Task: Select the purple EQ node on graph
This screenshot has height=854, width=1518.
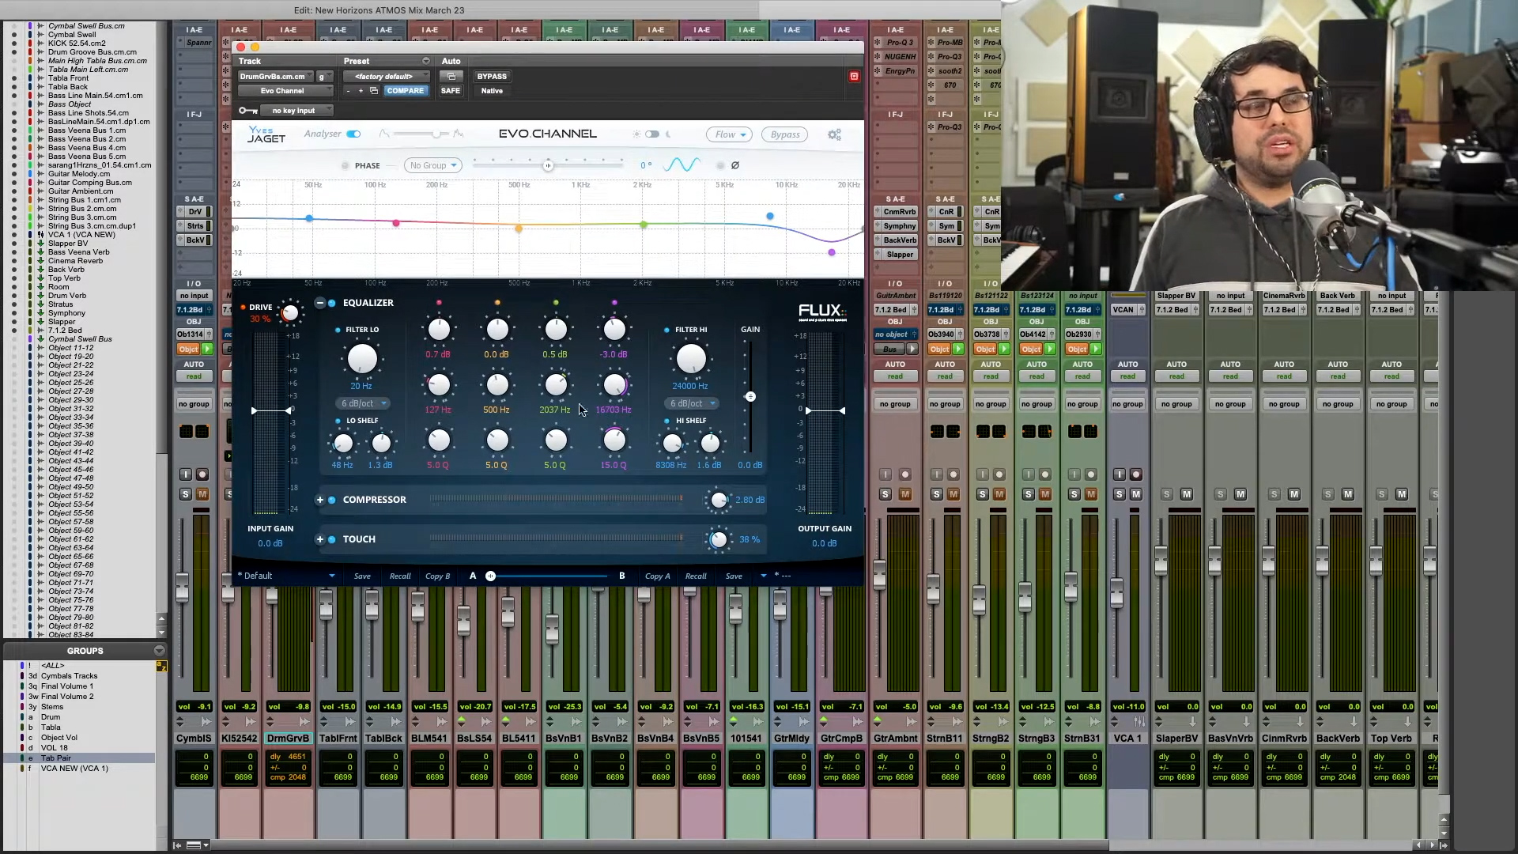Action: pos(832,252)
